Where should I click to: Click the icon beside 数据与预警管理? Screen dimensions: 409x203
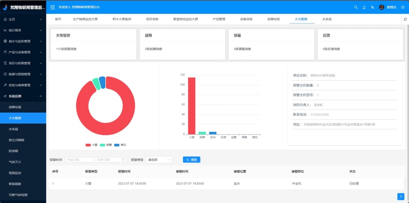pos(5,74)
